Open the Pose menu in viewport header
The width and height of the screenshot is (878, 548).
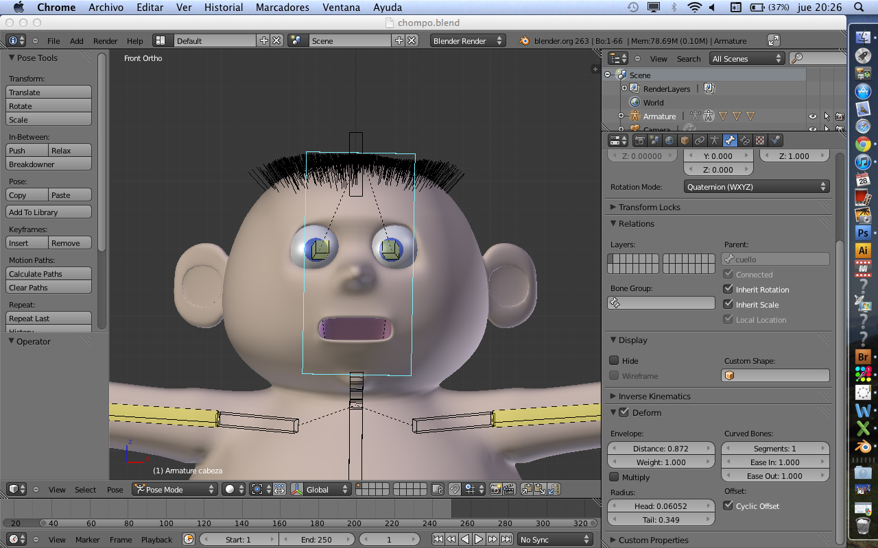(115, 490)
